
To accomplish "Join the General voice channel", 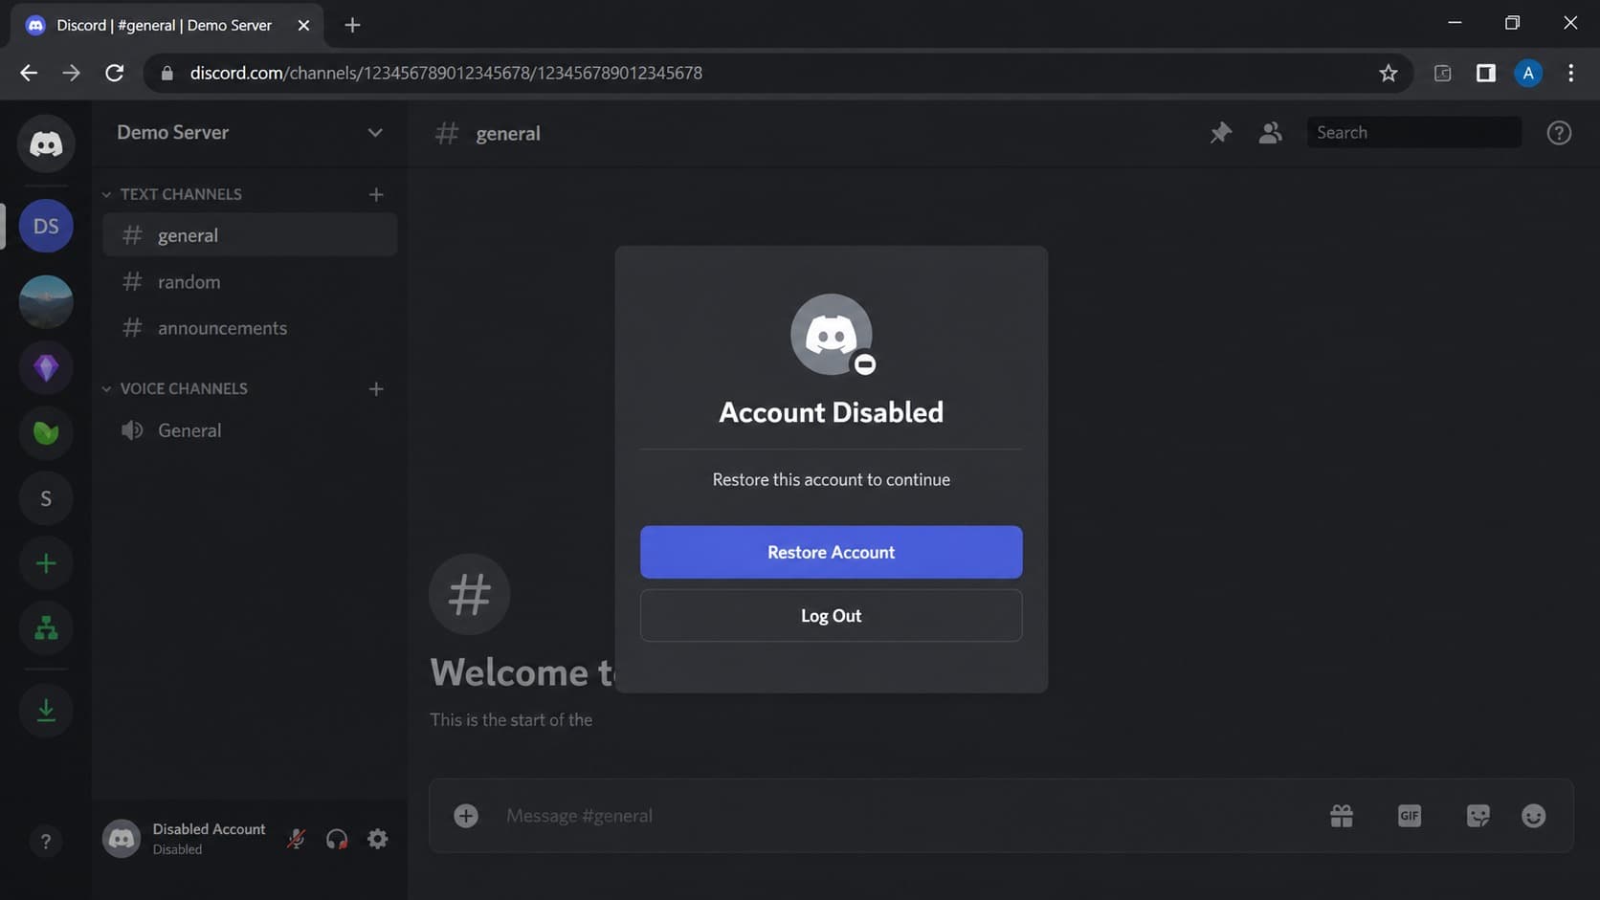I will 250,430.
